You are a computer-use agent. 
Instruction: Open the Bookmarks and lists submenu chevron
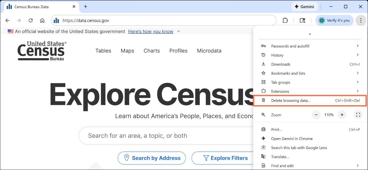(x=357, y=73)
